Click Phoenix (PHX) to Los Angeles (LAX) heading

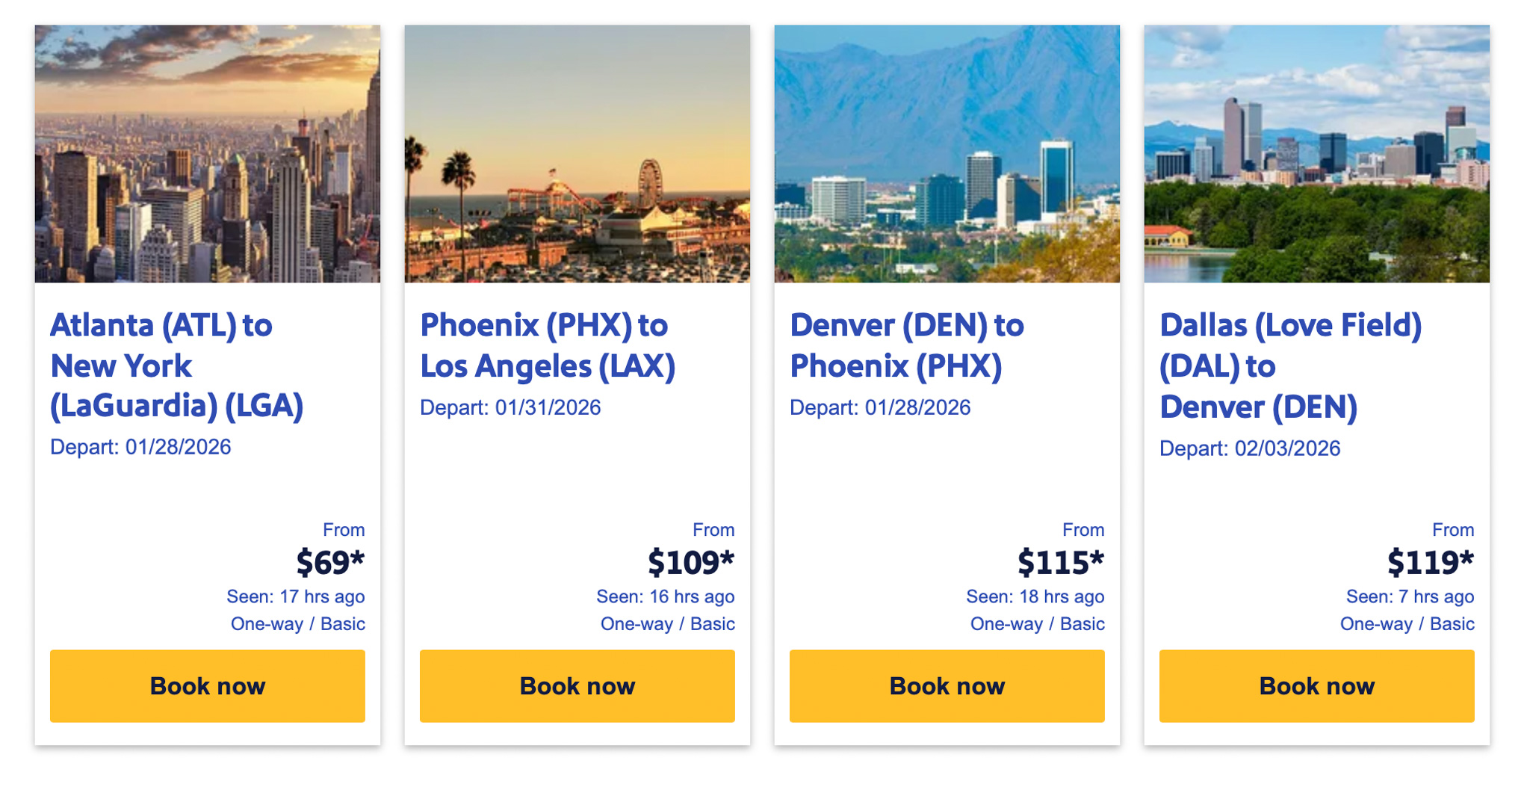pyautogui.click(x=547, y=345)
